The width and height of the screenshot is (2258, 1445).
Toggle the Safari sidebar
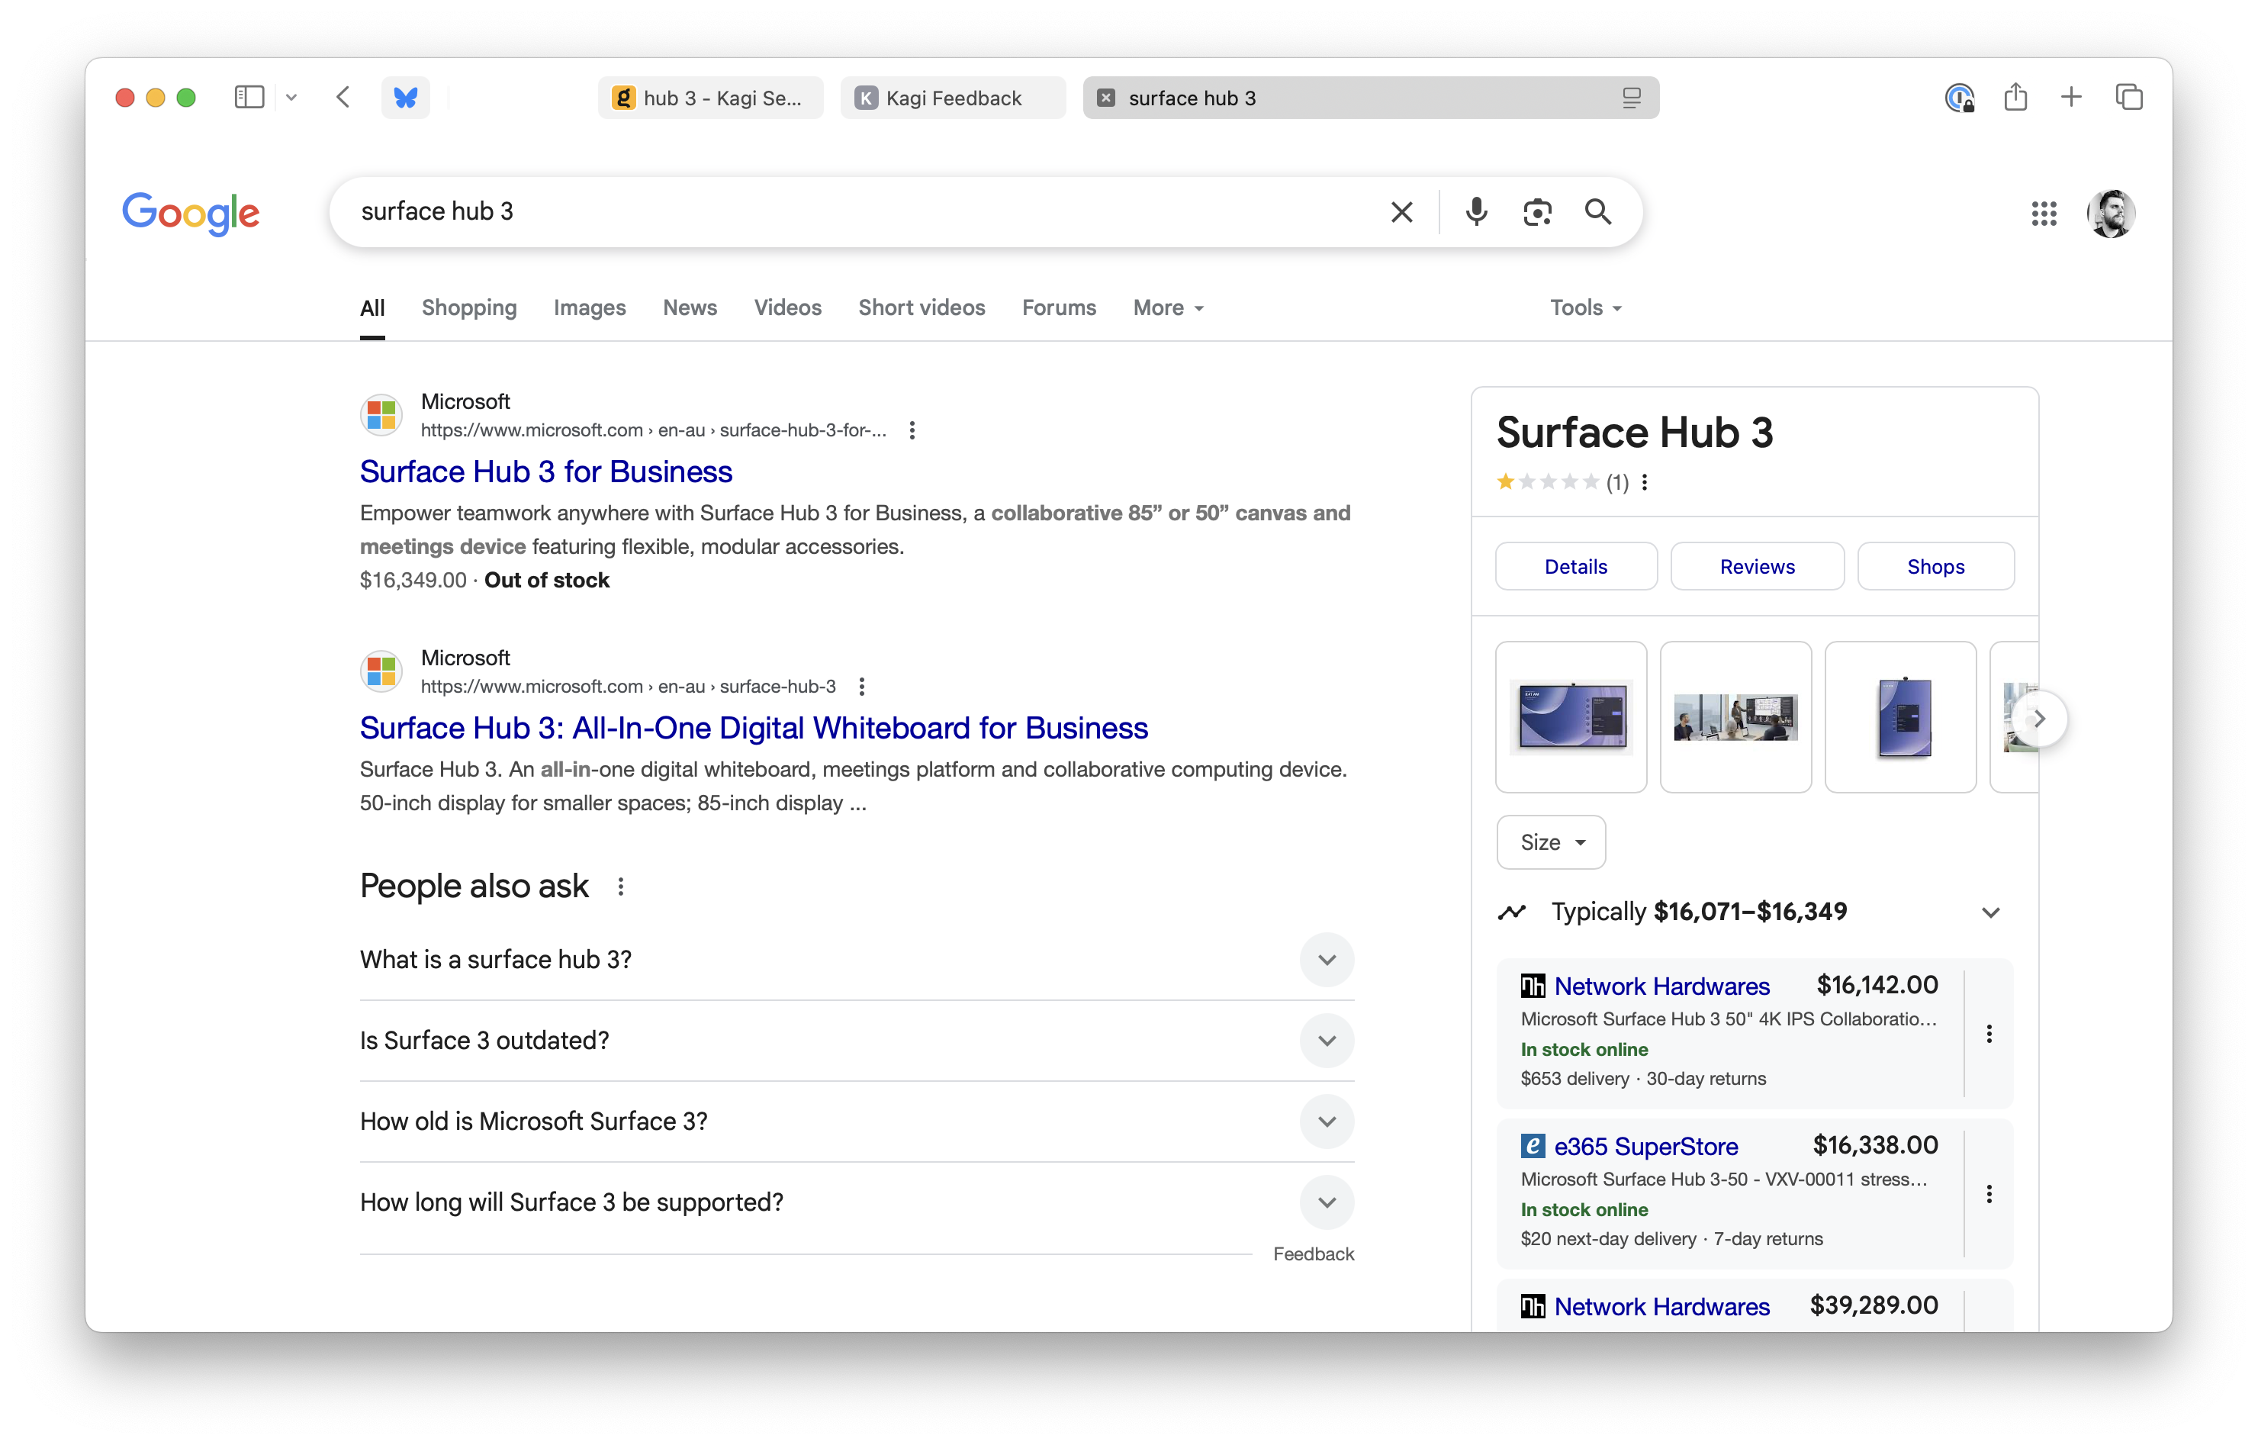pos(249,98)
